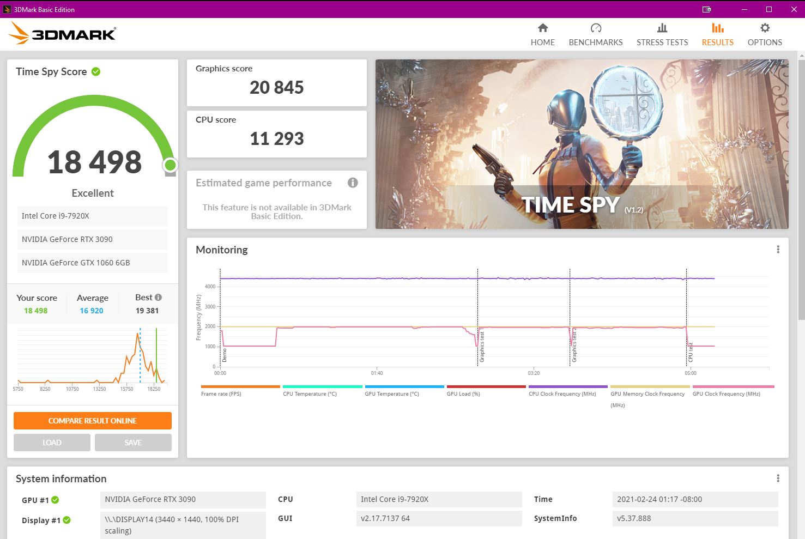Open the Benchmarks gauge icon

595,28
